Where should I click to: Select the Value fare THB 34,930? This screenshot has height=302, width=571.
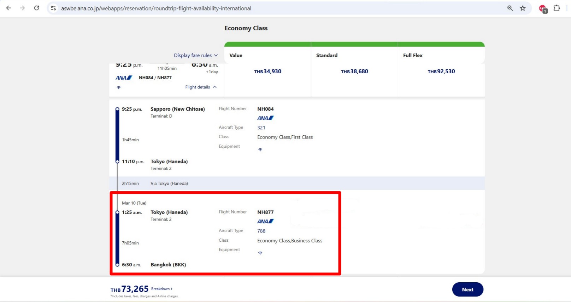[267, 72]
